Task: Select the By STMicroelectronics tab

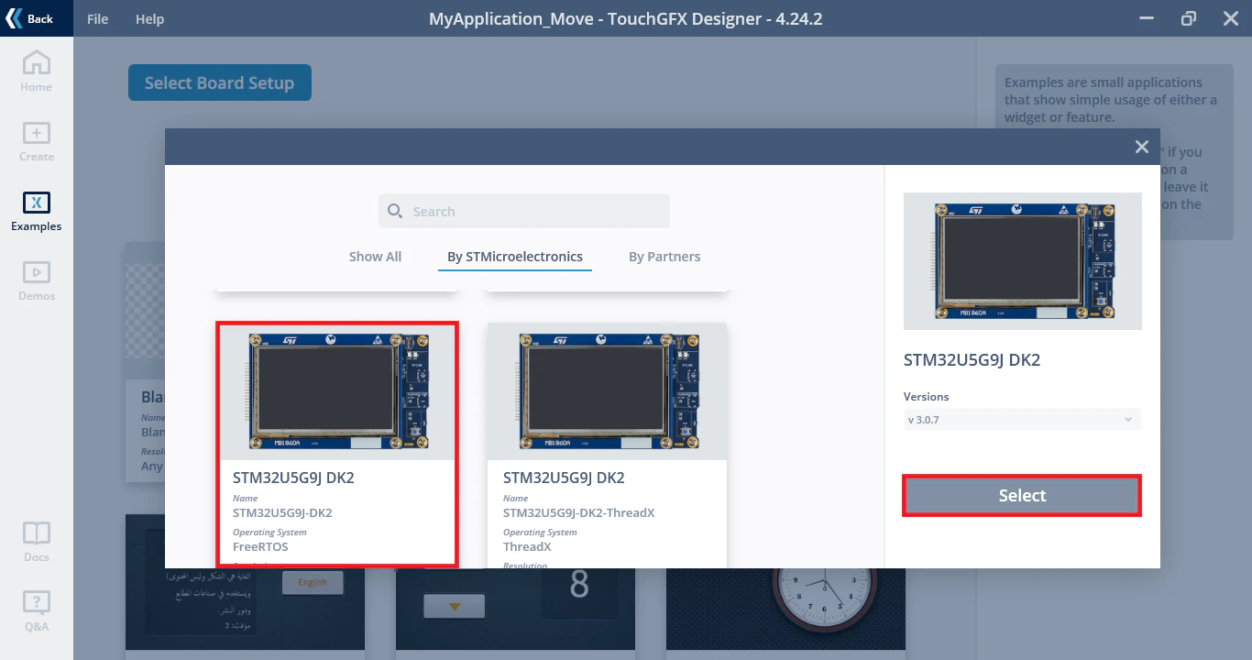Action: 515,257
